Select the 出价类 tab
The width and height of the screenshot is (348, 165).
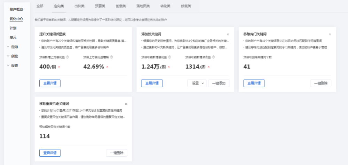[79, 6]
